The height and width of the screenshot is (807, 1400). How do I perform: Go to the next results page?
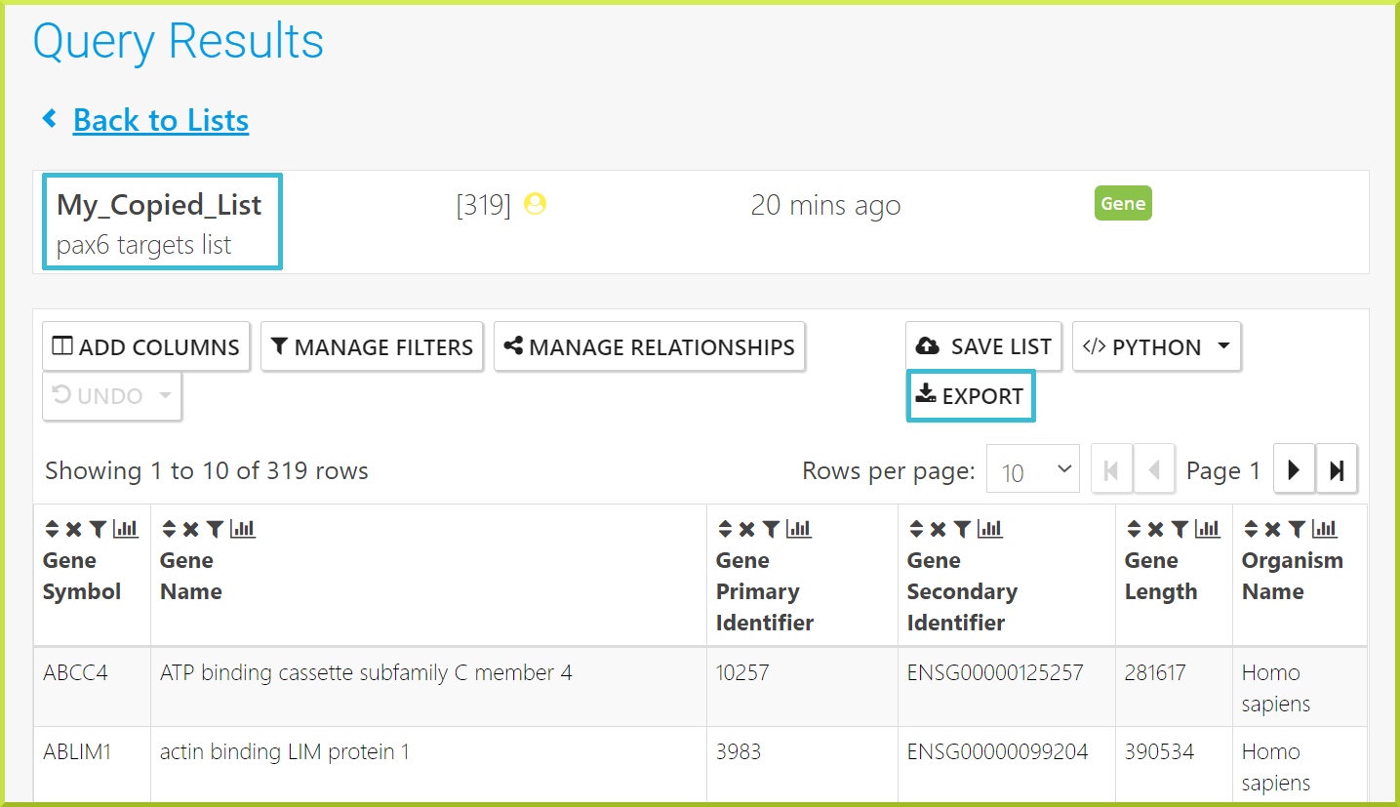pyautogui.click(x=1295, y=469)
